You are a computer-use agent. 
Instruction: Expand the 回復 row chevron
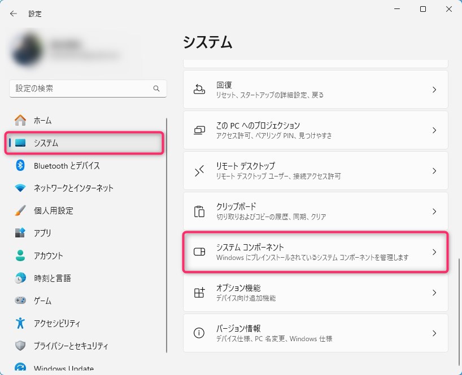point(434,90)
